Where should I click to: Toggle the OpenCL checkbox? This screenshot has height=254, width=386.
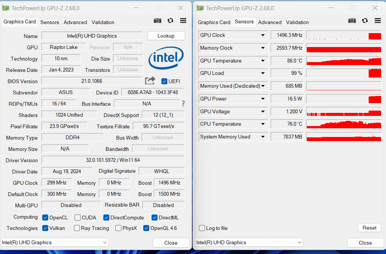(45, 217)
